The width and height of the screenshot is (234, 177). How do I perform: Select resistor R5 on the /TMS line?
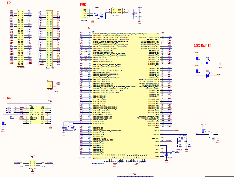pos(12,112)
